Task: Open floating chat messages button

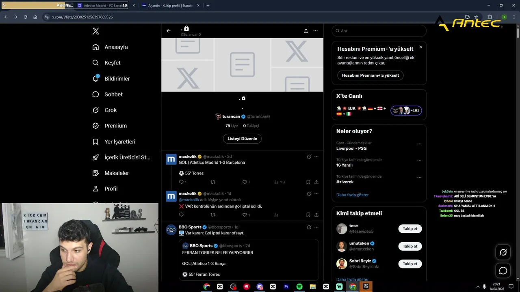Action: 503,271
